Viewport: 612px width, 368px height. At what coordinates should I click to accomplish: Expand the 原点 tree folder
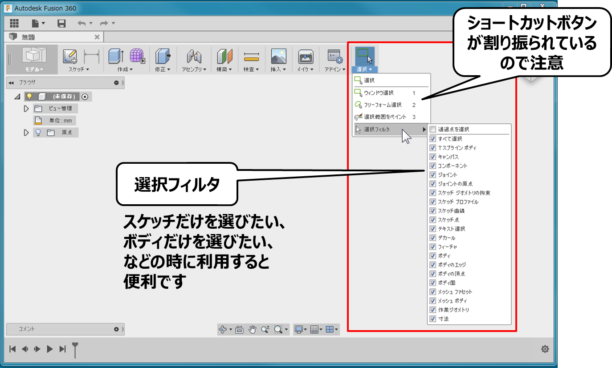pyautogui.click(x=26, y=132)
